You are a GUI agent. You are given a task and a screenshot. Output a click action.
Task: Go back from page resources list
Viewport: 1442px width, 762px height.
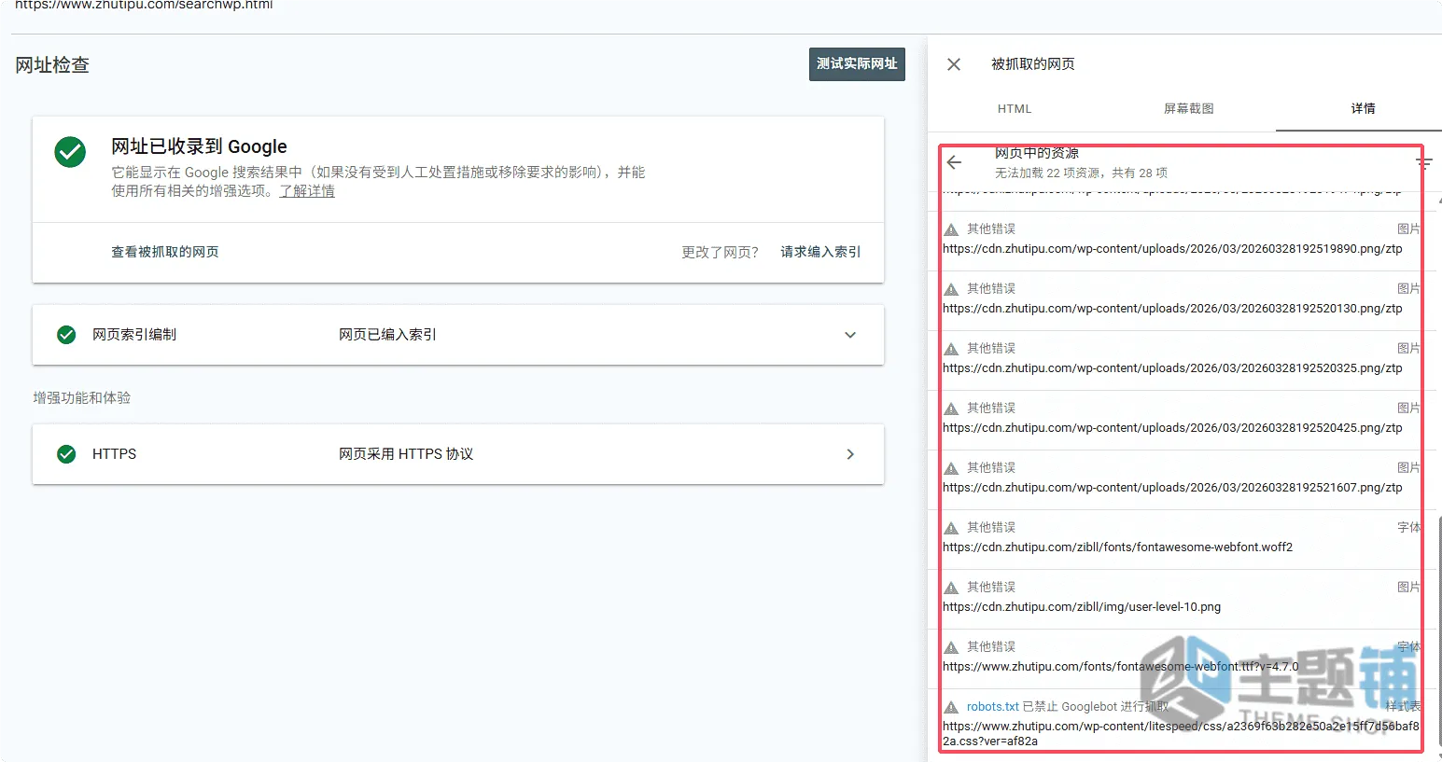(x=954, y=162)
